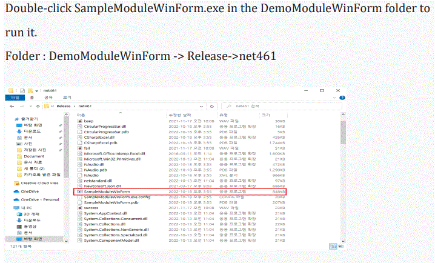Refresh the net461 folder view
This screenshot has height=263, width=435.
tap(212, 106)
